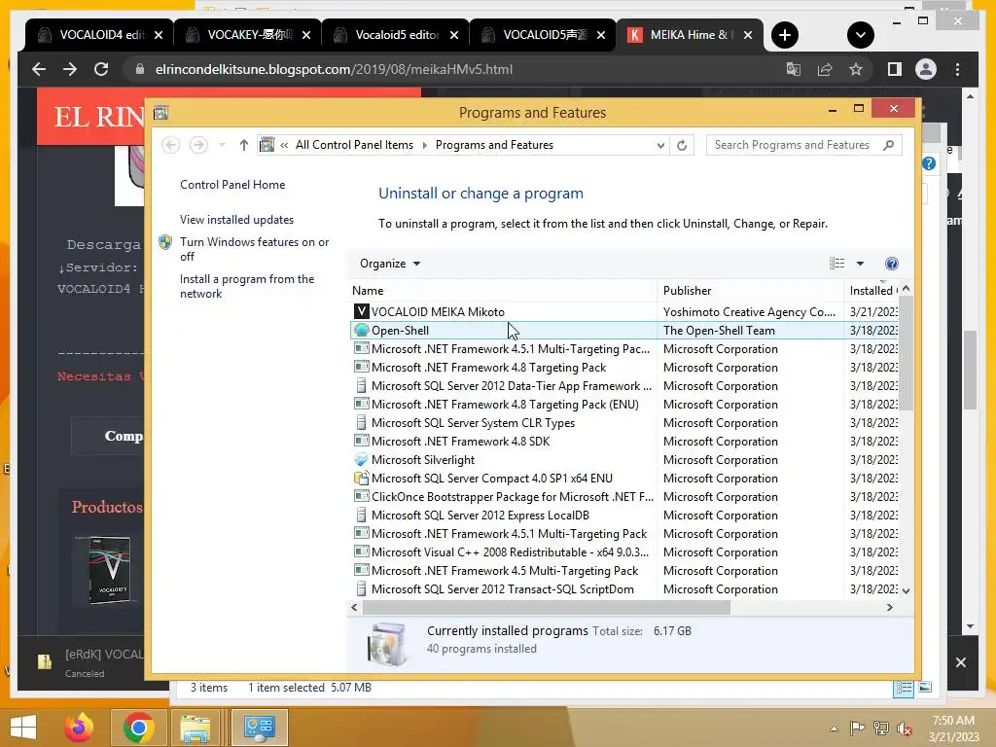
Task: Reload the browser page
Action: [101, 69]
